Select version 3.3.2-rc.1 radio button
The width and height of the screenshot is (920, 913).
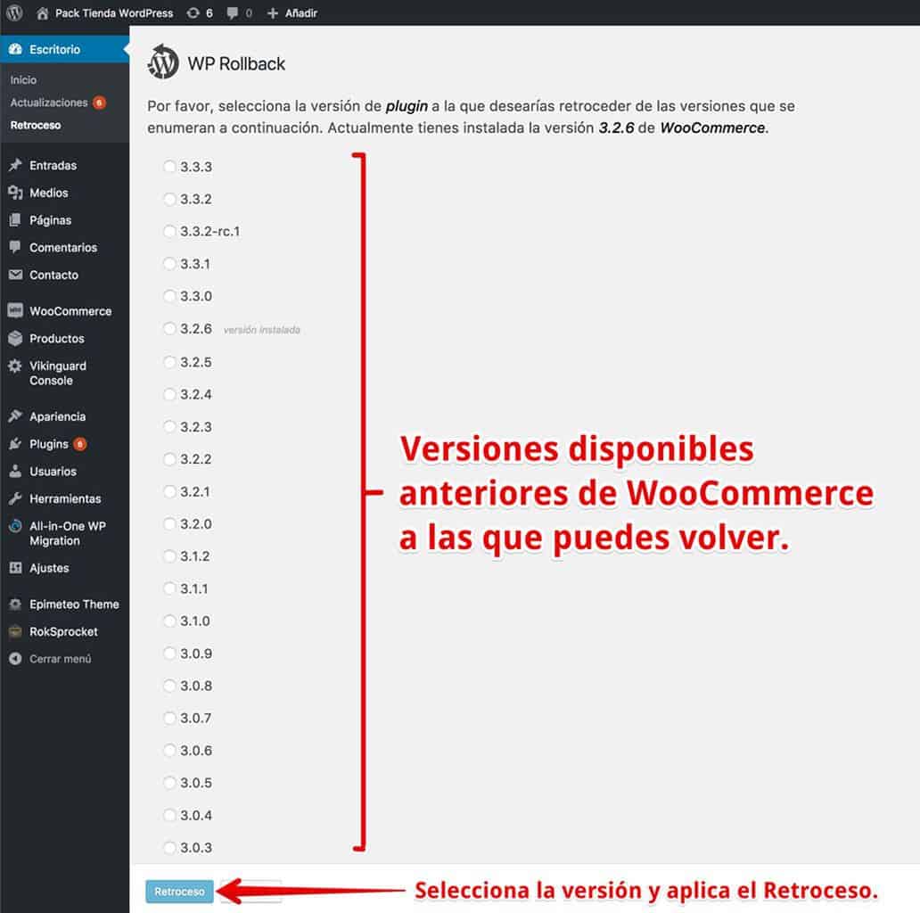(x=169, y=231)
